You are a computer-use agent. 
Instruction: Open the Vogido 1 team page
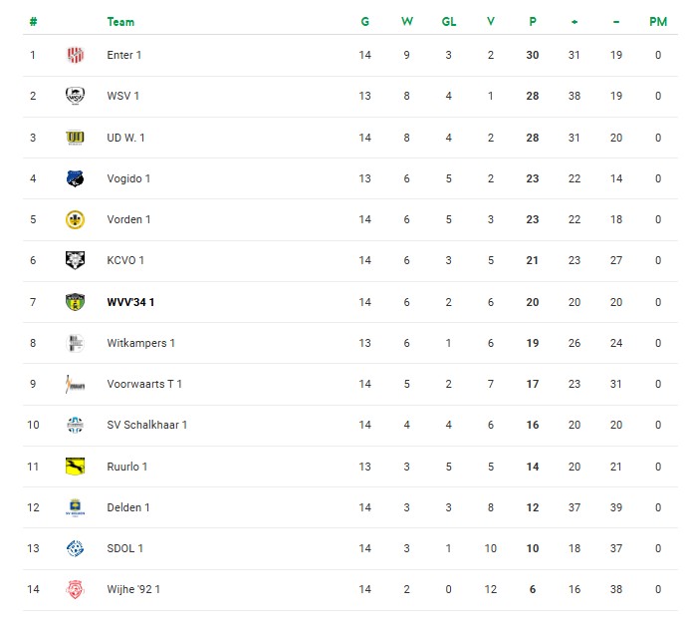pyautogui.click(x=128, y=178)
